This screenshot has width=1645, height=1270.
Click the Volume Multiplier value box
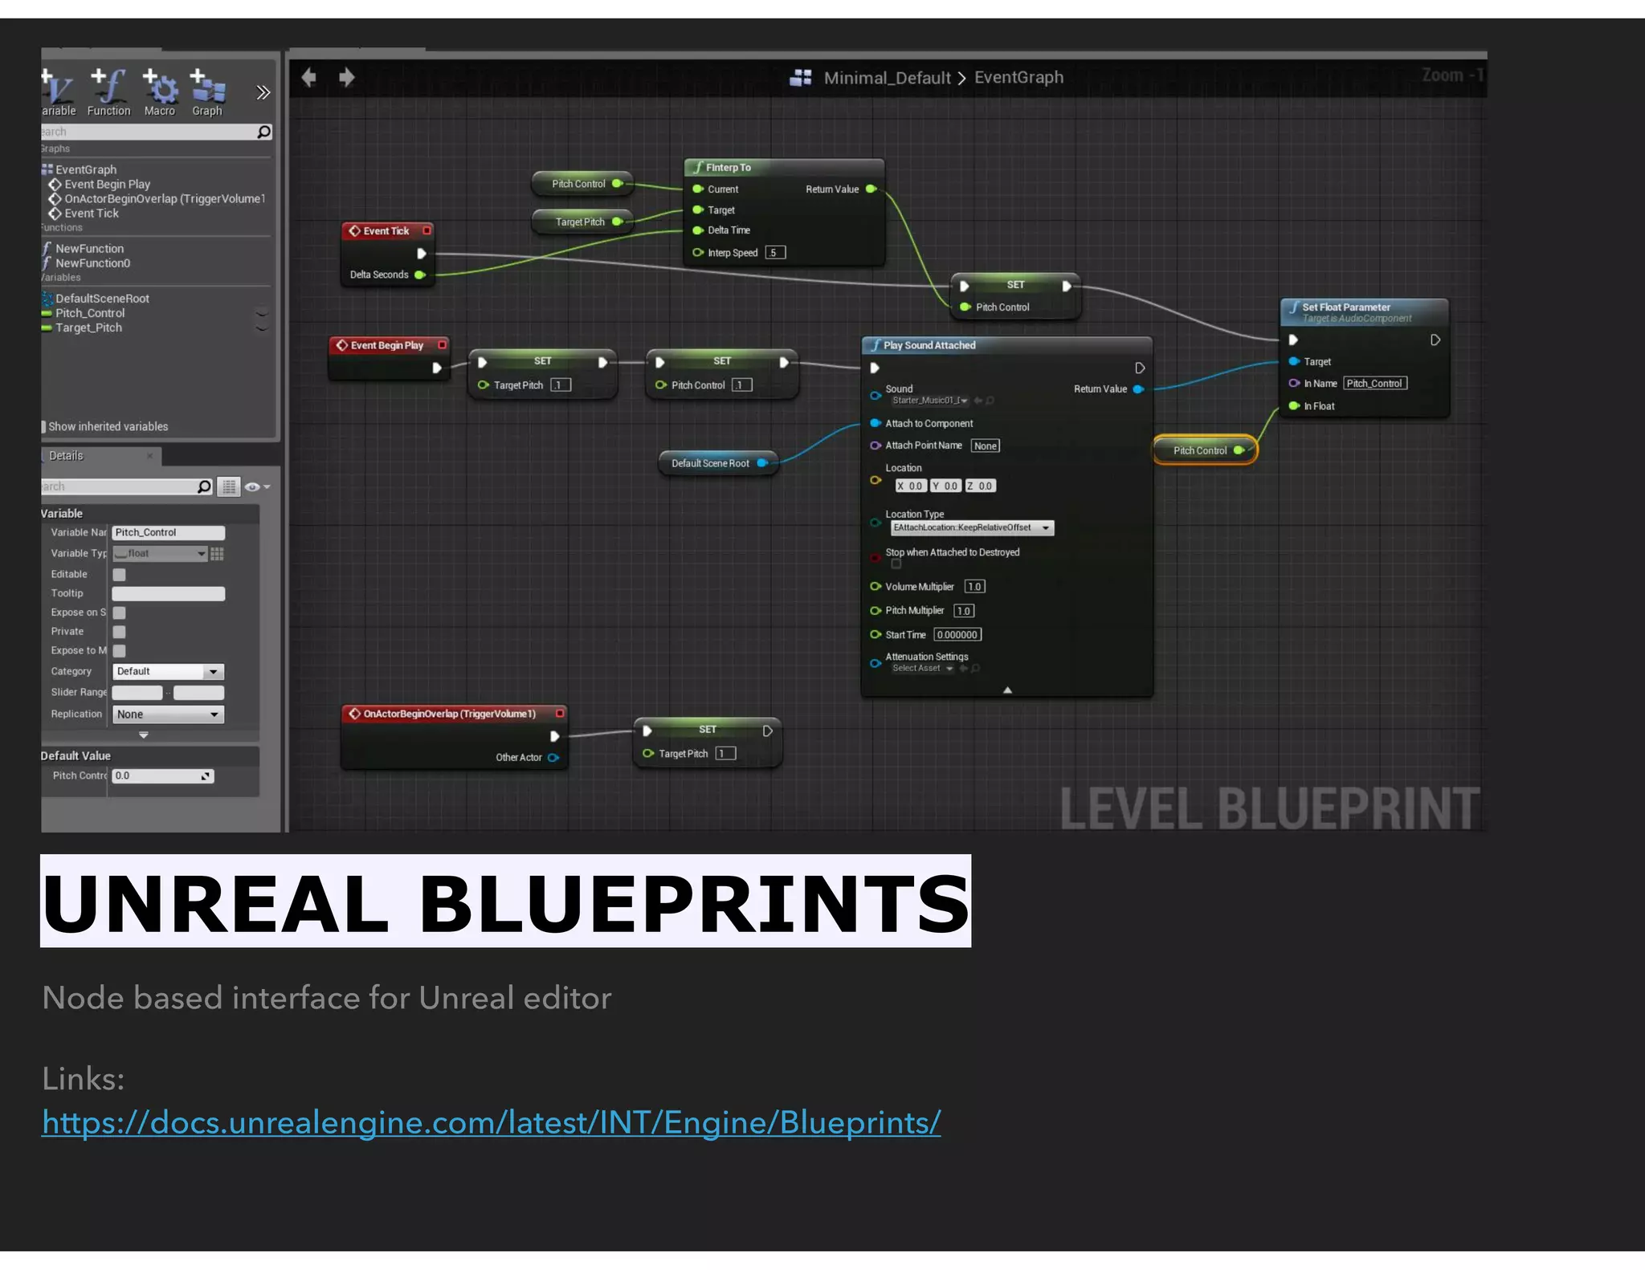coord(974,586)
